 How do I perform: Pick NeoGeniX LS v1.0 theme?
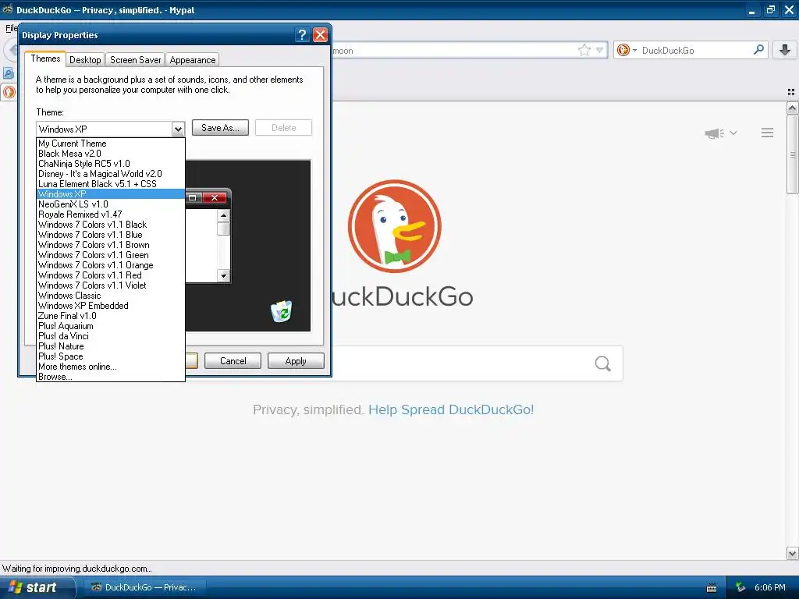pos(111,204)
